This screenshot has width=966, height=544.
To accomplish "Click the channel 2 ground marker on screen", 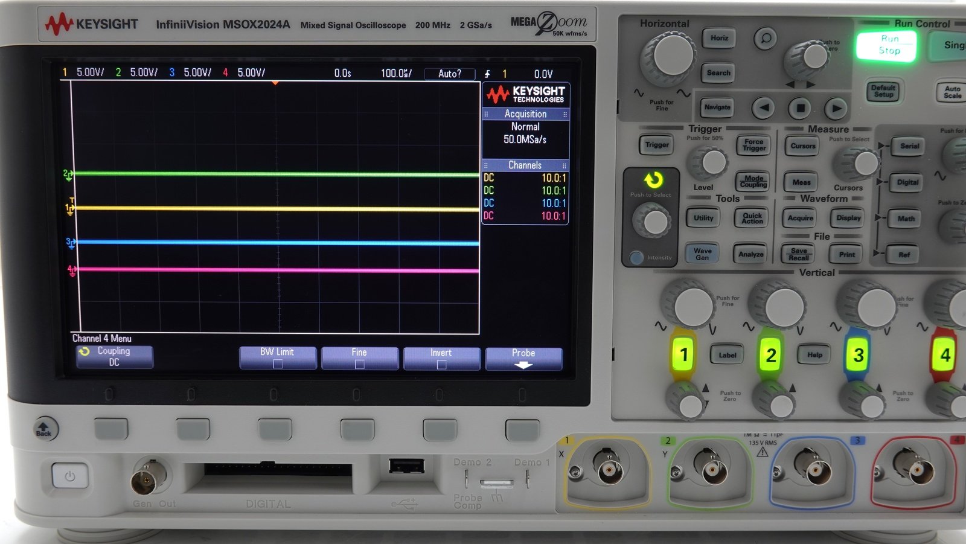I will tap(68, 174).
